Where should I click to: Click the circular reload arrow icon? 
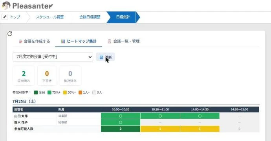tap(10, 34)
